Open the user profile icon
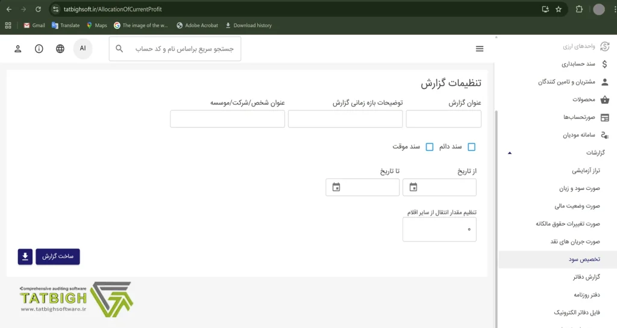 tap(18, 49)
